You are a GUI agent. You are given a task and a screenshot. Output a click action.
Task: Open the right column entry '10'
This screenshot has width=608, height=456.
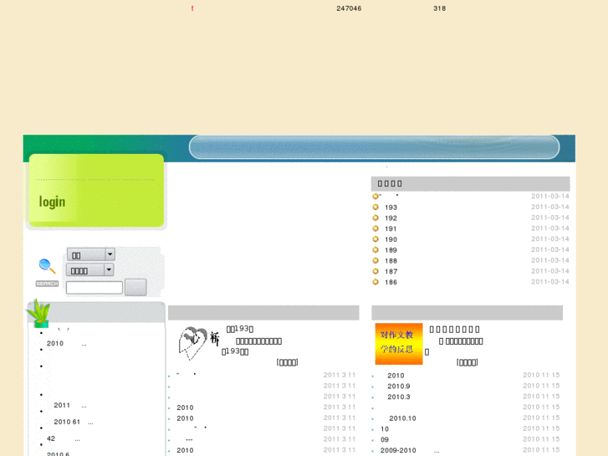coord(385,429)
